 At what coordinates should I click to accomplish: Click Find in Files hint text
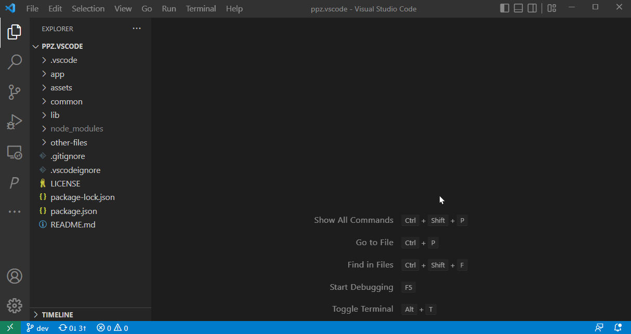click(x=371, y=265)
